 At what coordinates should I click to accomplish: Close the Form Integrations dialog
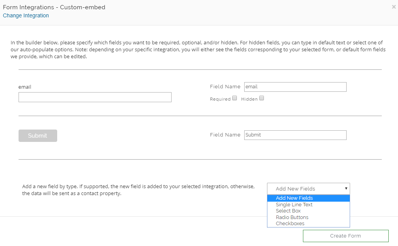click(x=393, y=7)
